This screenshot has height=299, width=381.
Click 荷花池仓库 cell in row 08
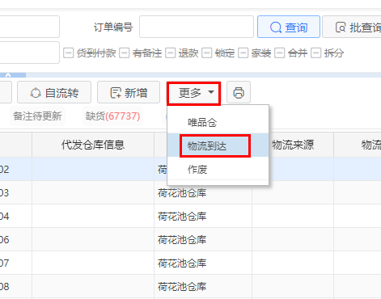203,287
